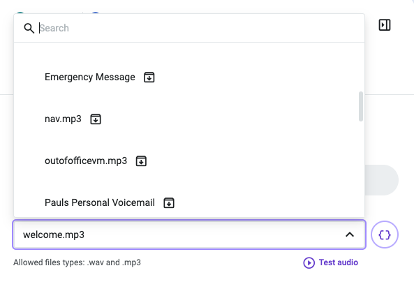Click archive icon beside Pauls Personal Voicemail

169,203
